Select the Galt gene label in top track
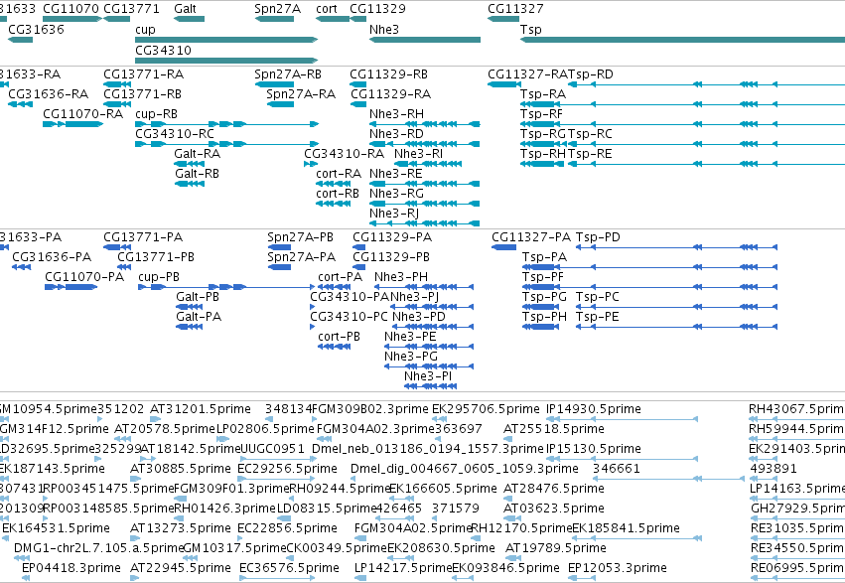 coord(185,9)
